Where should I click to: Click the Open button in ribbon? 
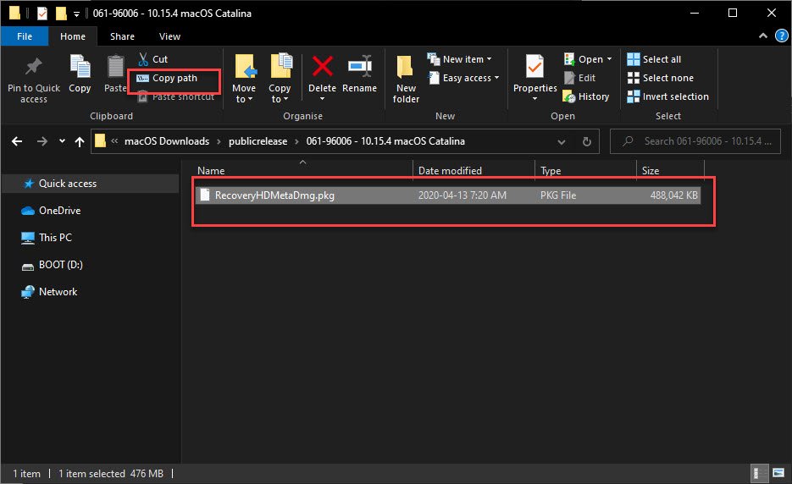(584, 59)
